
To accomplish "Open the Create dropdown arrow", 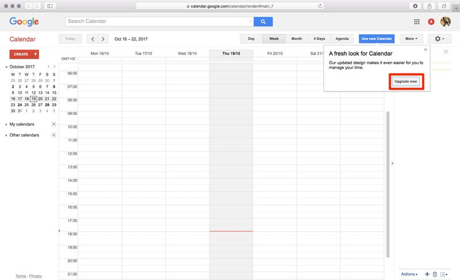I will pos(36,54).
